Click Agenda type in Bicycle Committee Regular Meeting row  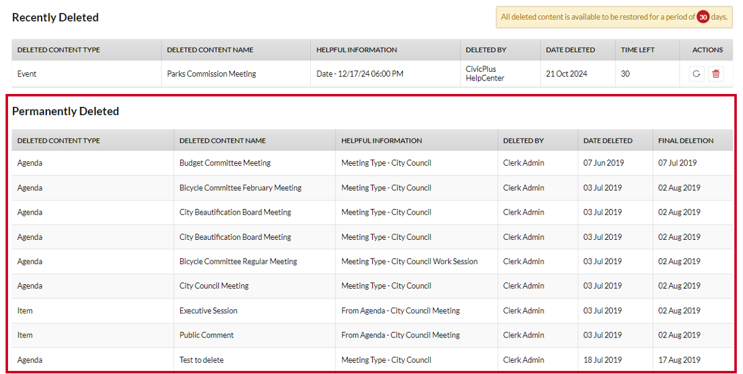(x=30, y=261)
